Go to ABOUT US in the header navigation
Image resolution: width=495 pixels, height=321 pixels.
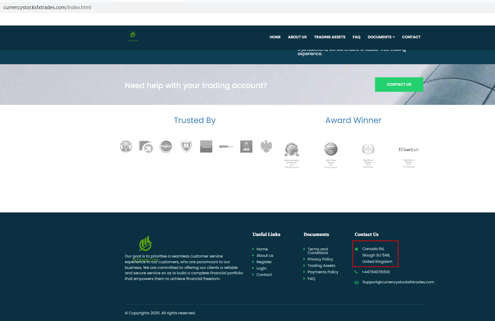[x=297, y=37]
